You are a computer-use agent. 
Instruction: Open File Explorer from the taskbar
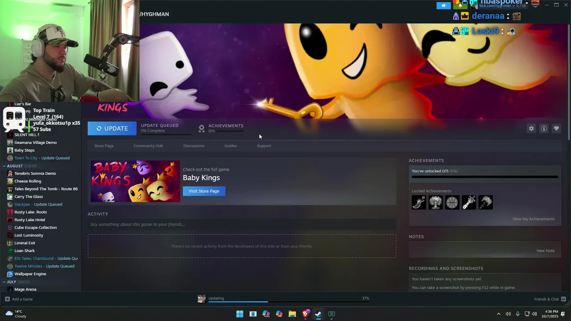pyautogui.click(x=292, y=314)
